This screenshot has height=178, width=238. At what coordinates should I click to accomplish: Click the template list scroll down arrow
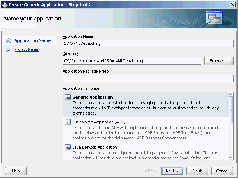click(231, 158)
